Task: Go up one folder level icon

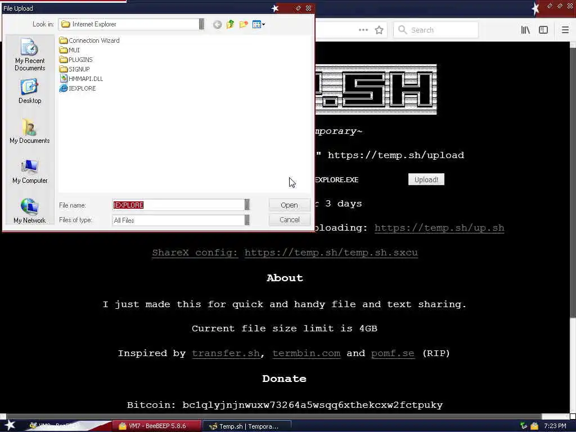Action: click(x=230, y=25)
